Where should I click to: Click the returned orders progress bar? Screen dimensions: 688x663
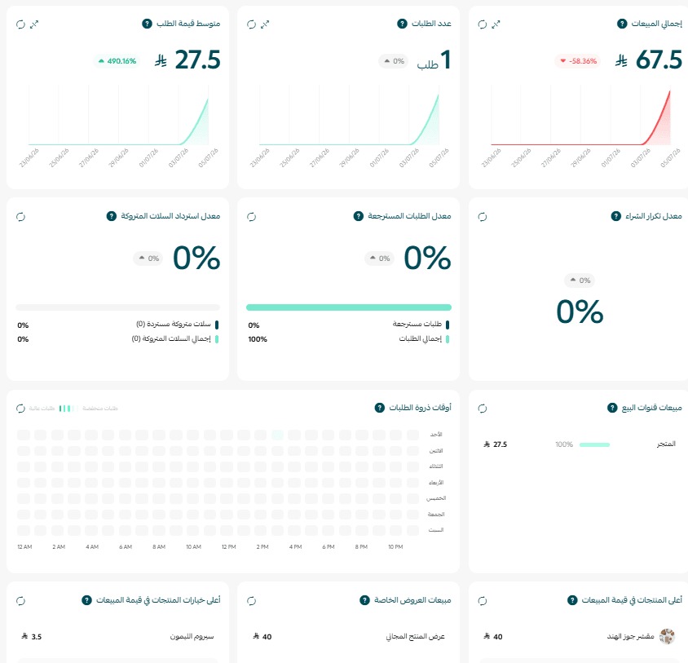tap(349, 307)
